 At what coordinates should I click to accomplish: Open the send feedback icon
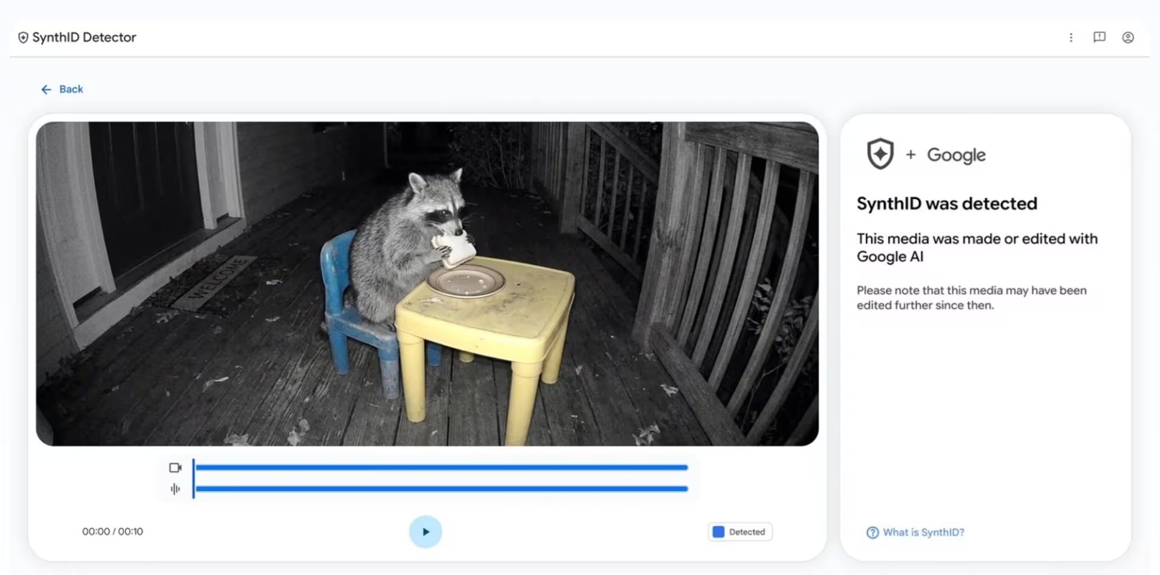pos(1099,37)
